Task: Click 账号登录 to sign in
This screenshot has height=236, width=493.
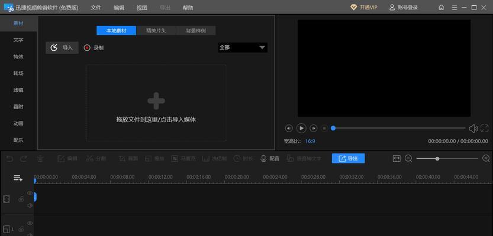Action: tap(404, 8)
